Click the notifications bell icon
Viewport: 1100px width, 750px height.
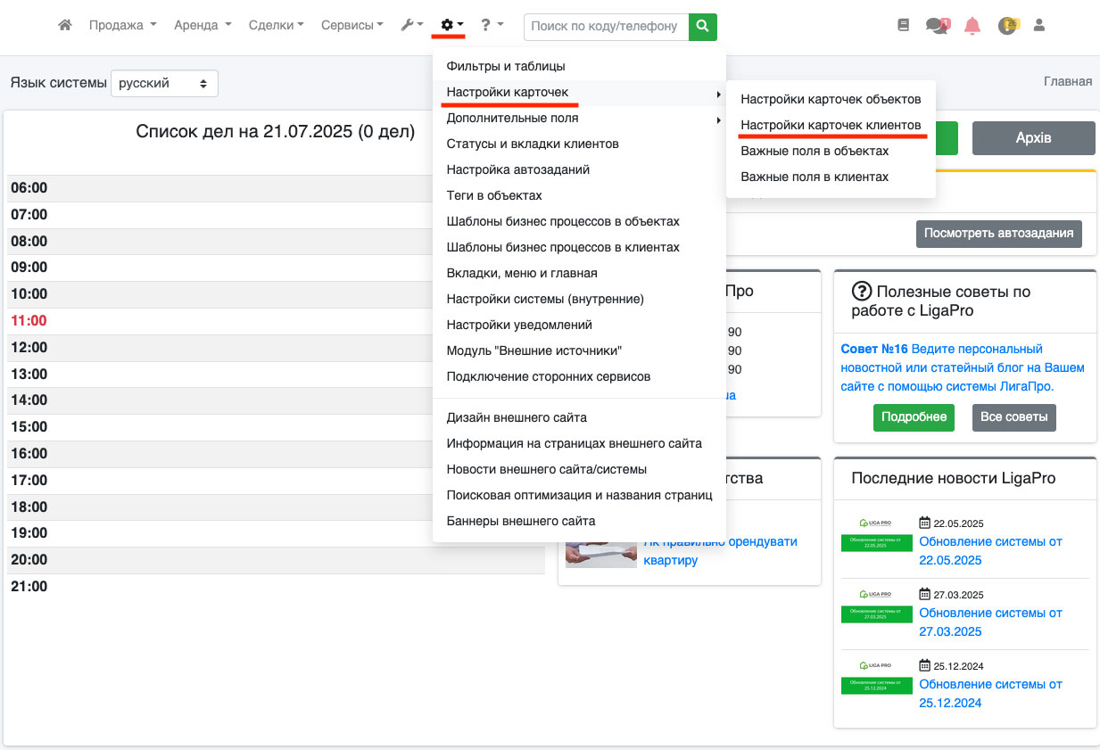pos(972,26)
